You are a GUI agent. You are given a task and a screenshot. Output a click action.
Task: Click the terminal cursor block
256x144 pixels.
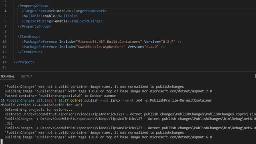(x=2, y=142)
